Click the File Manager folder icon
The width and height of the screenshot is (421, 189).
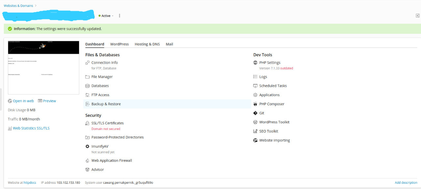(87, 77)
